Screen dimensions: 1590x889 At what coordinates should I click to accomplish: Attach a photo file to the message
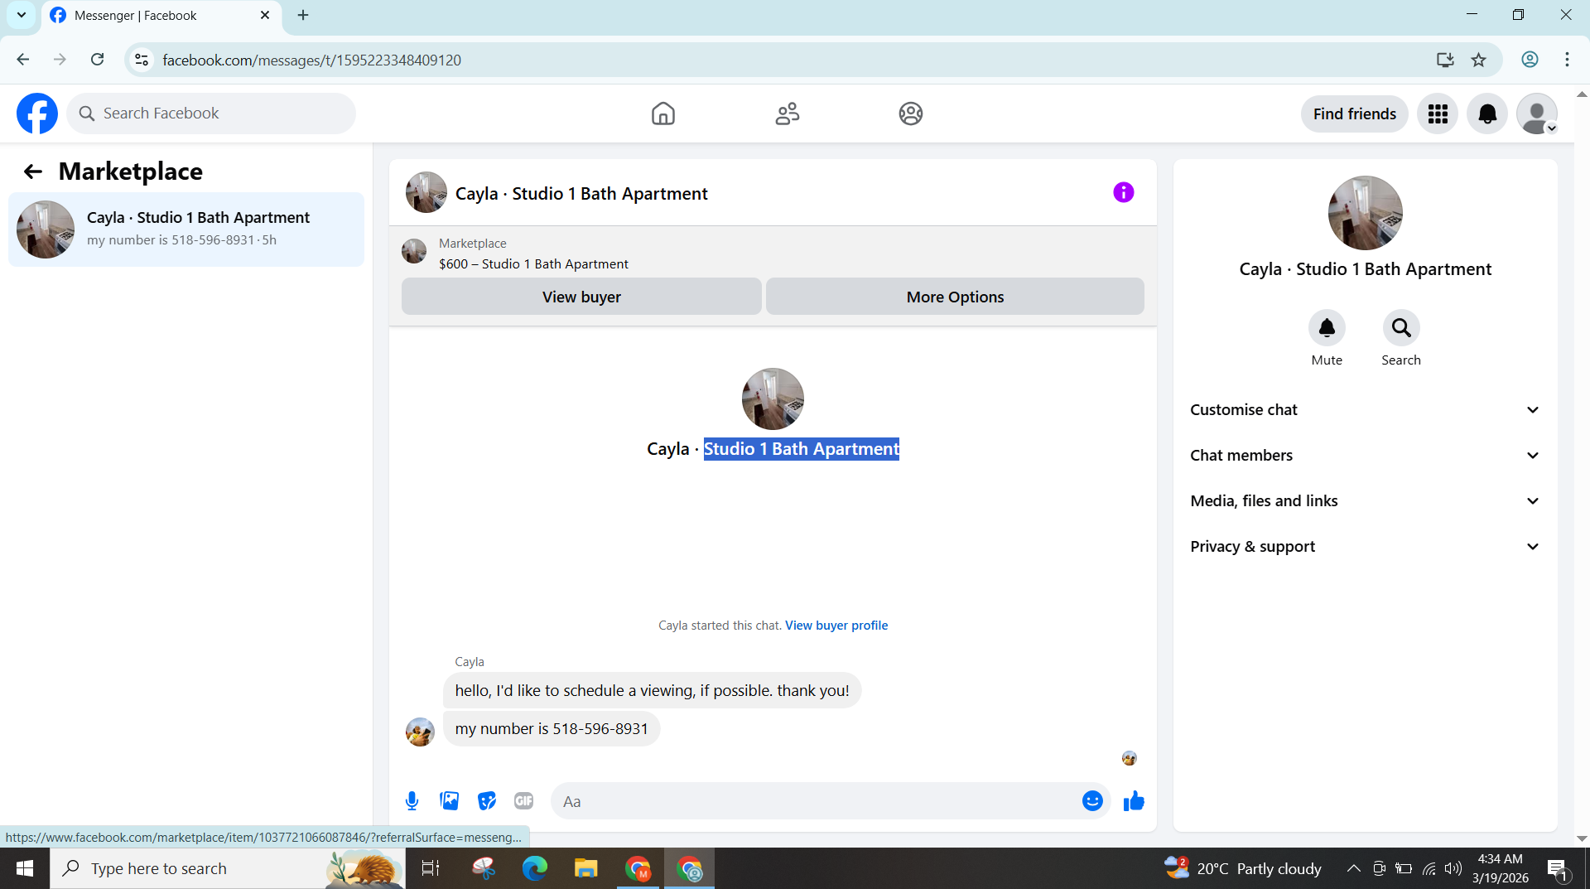pos(449,801)
